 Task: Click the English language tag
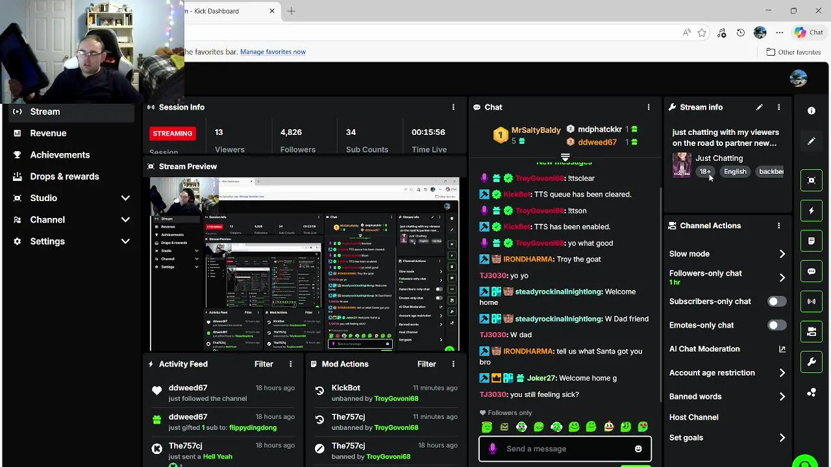pyautogui.click(x=735, y=171)
